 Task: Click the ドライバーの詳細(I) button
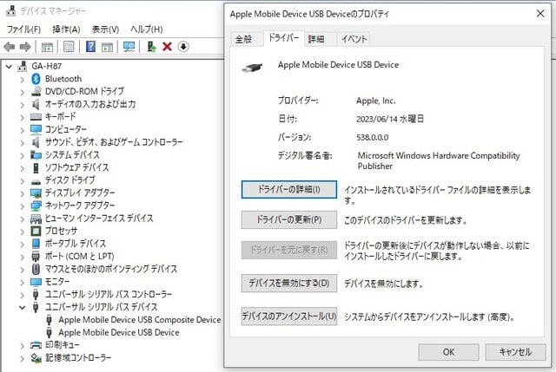point(289,189)
